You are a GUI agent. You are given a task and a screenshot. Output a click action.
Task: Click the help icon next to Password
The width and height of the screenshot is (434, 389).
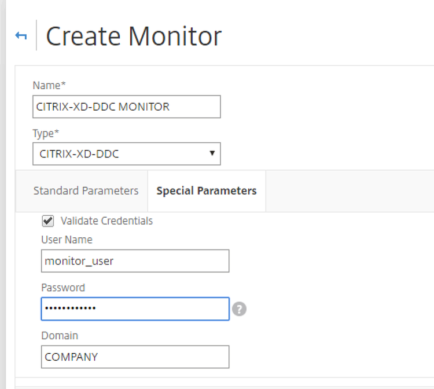[239, 309]
